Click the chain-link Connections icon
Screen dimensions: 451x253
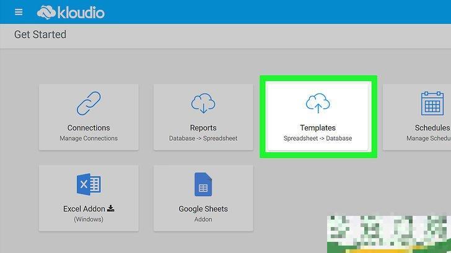click(89, 103)
